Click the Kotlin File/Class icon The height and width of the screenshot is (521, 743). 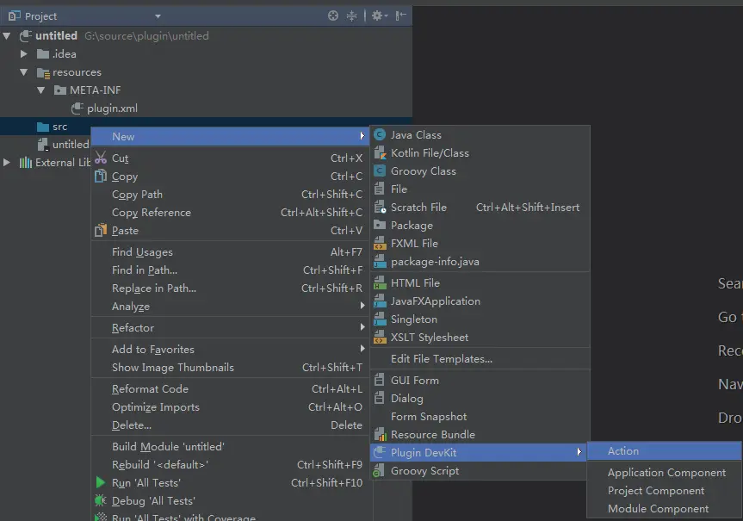pyautogui.click(x=380, y=152)
